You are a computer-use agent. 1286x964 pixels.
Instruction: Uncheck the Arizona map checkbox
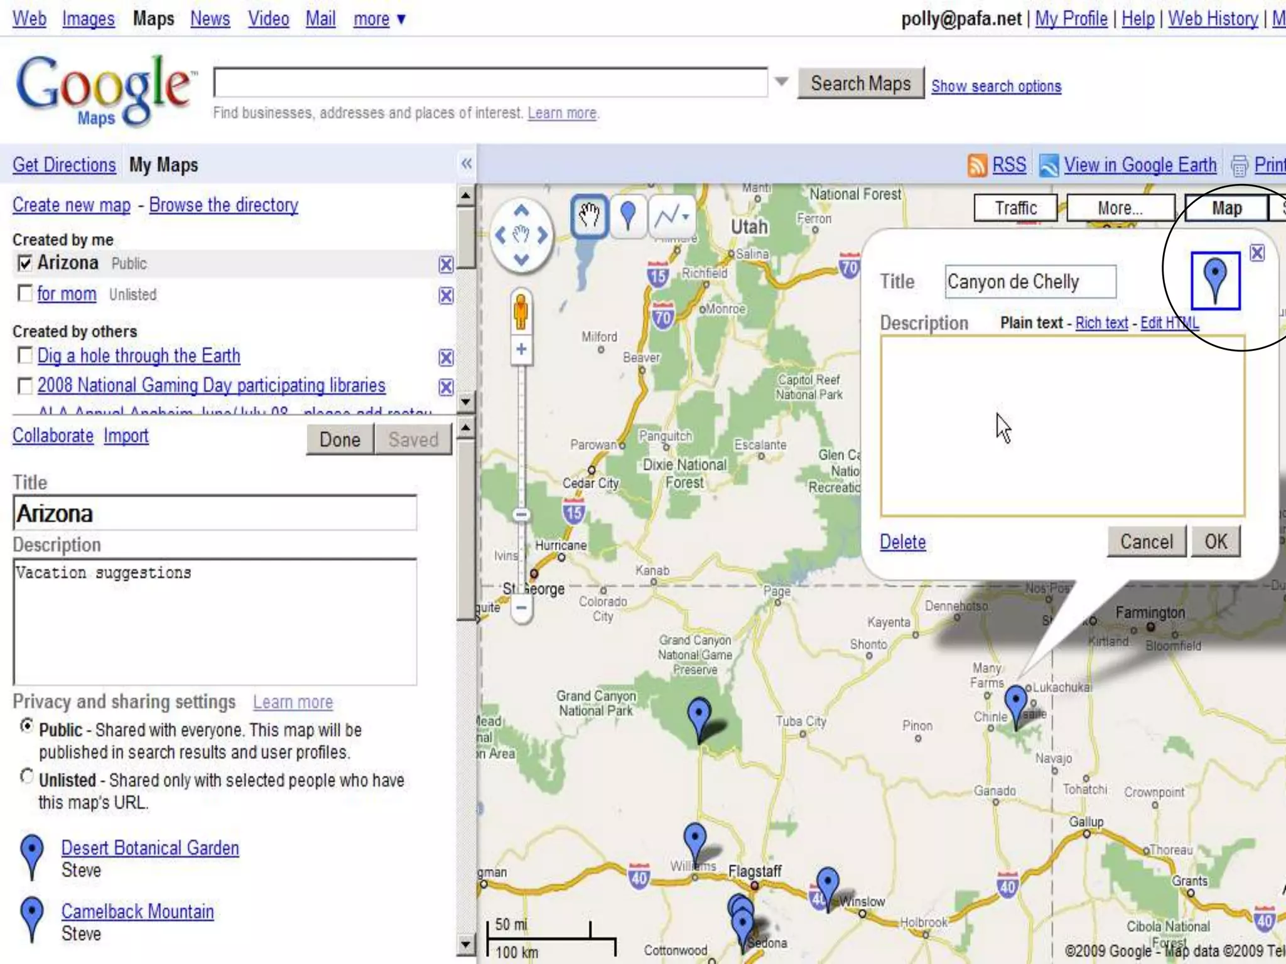pyautogui.click(x=24, y=263)
